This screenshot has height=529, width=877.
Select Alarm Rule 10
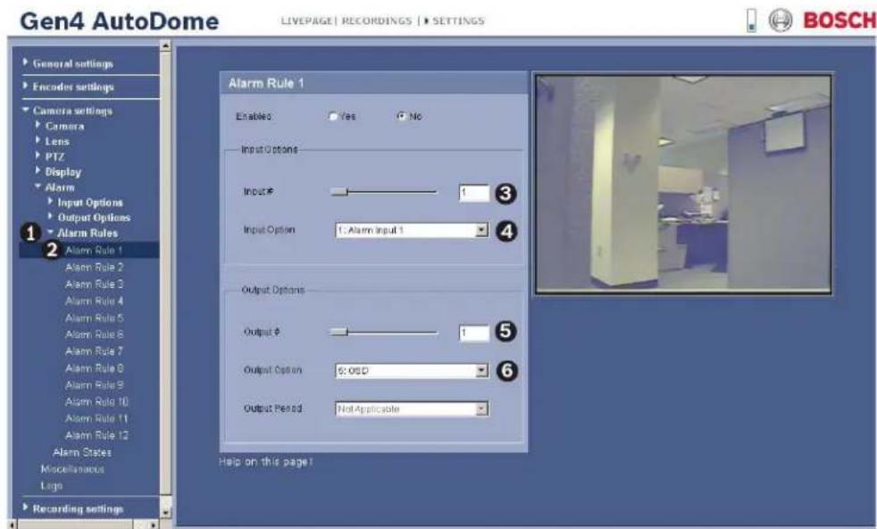click(x=96, y=401)
